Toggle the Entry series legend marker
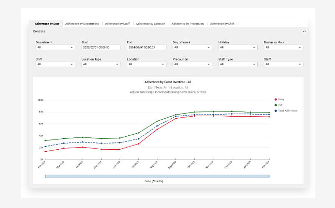 click(x=276, y=100)
